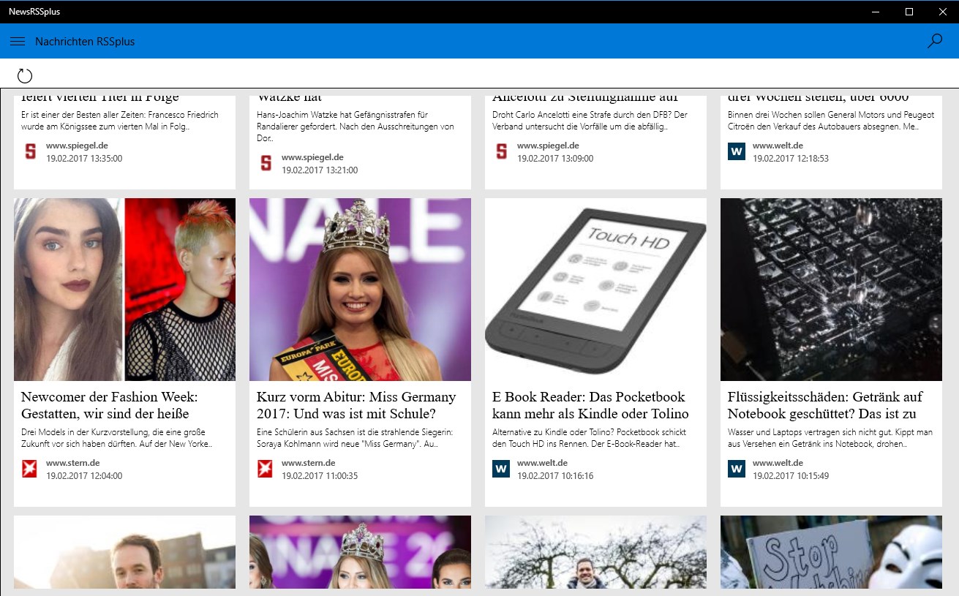
Task: Click the Welt logo on the Pocketbook article
Action: click(501, 469)
